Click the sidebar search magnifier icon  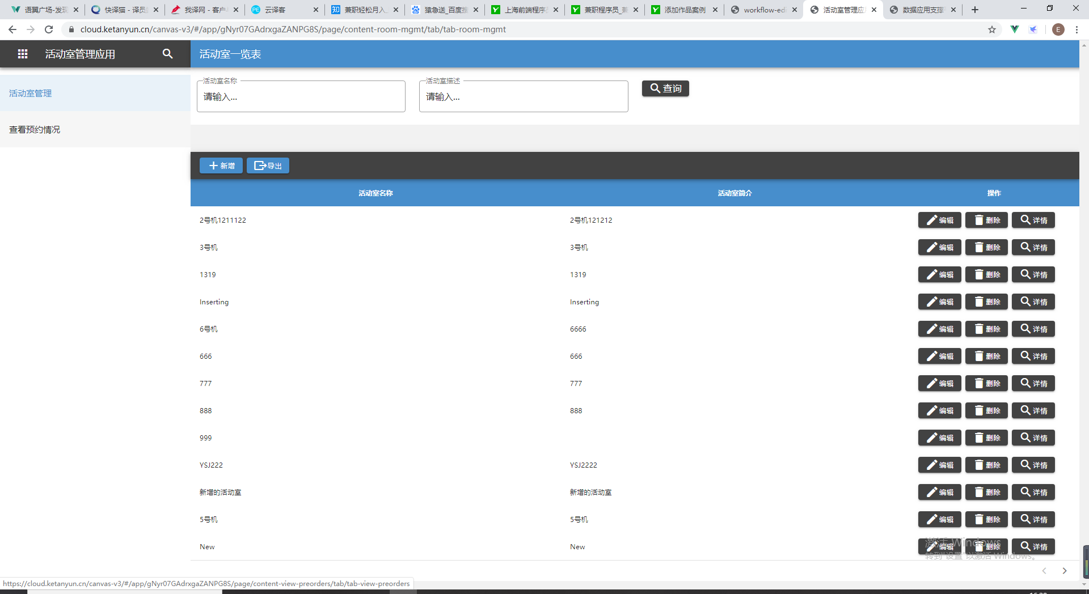pyautogui.click(x=167, y=54)
